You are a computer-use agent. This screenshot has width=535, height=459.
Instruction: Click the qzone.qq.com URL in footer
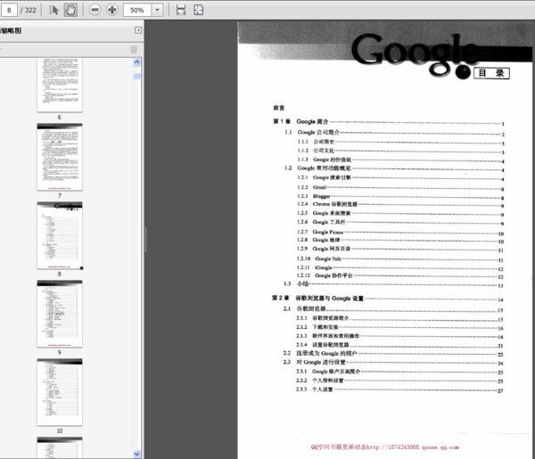coord(413,447)
